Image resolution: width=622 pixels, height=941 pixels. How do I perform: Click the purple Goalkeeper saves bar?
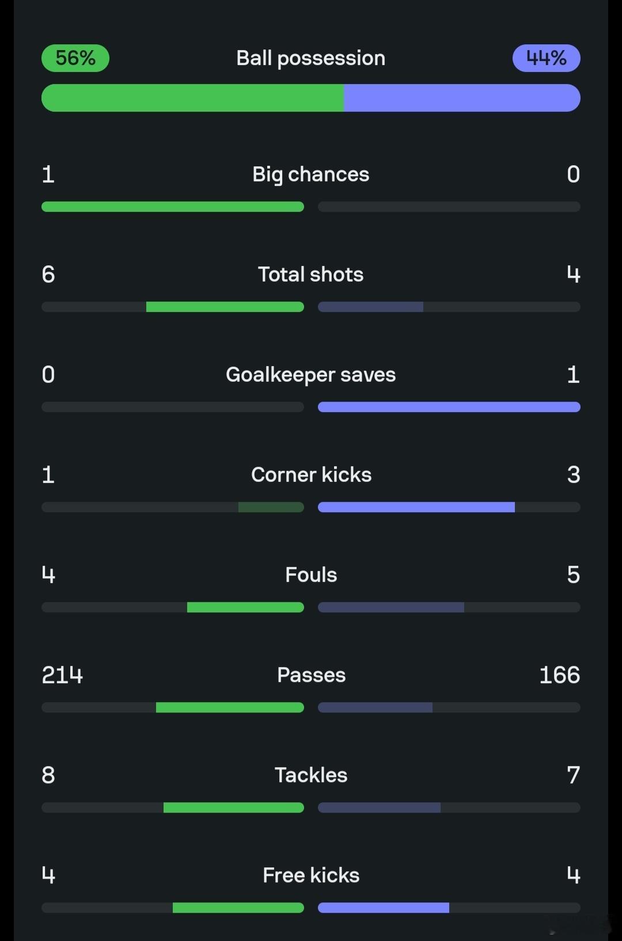(449, 407)
